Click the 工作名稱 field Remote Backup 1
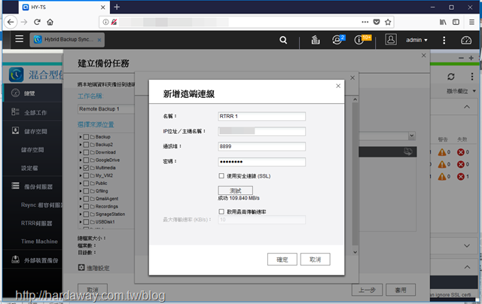This screenshot has height=304, width=482. pos(106,109)
